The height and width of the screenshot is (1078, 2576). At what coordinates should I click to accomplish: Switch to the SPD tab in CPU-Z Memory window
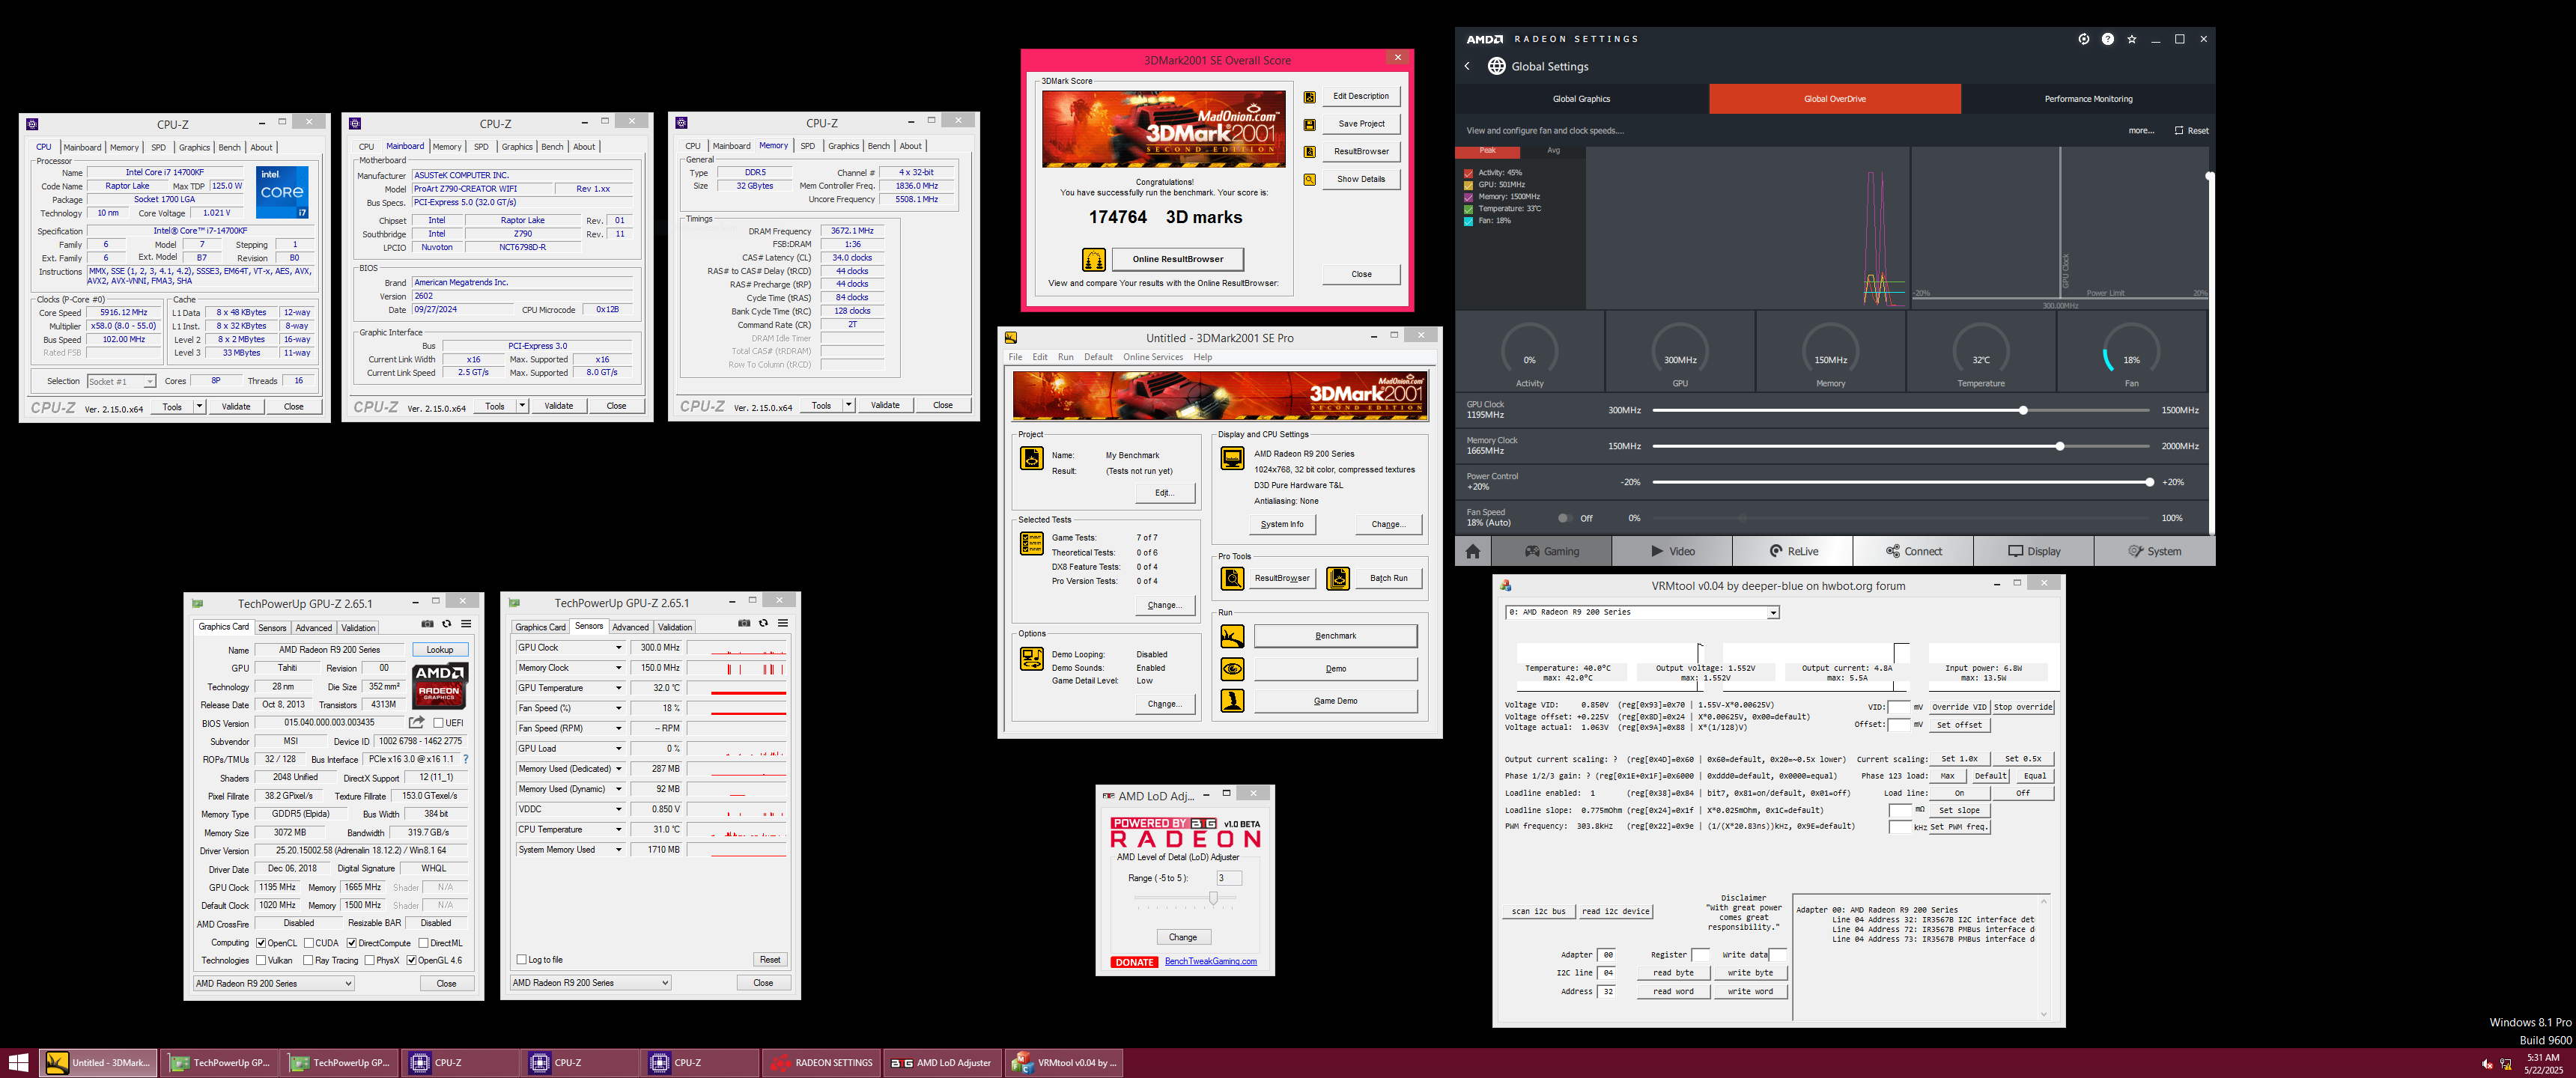[807, 146]
